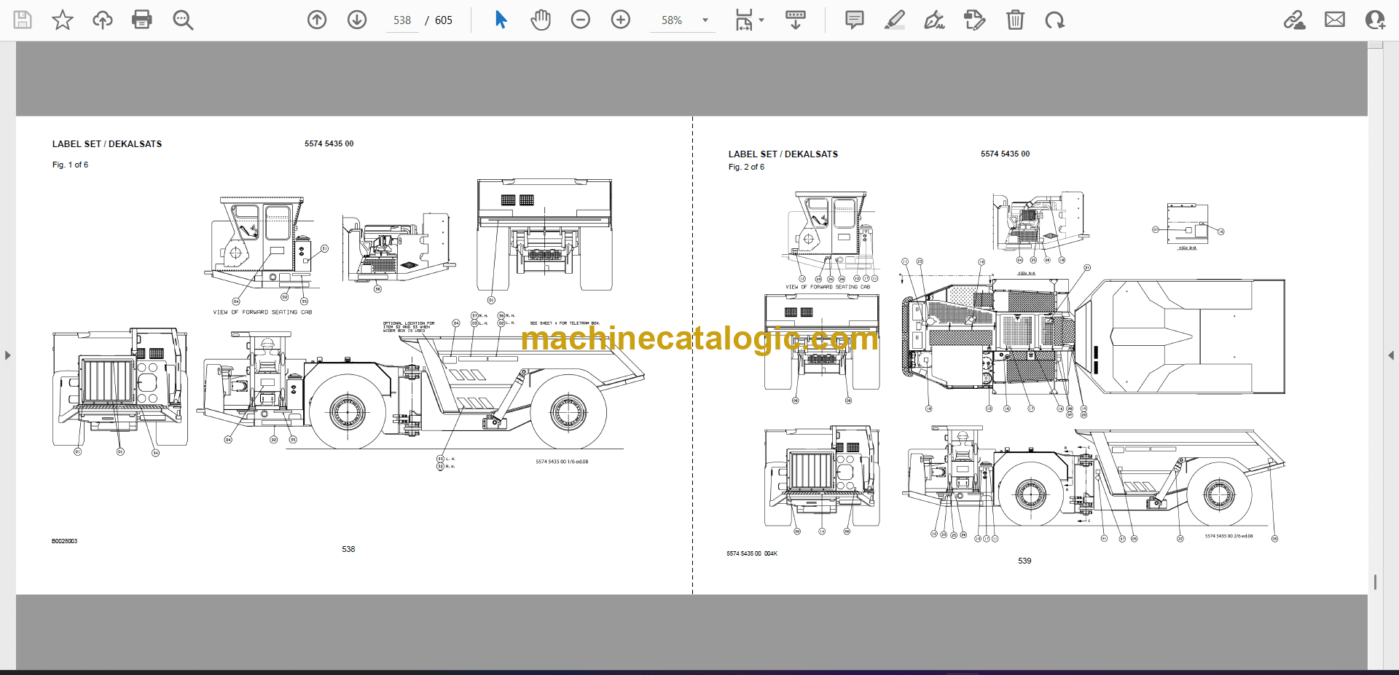This screenshot has height=675, width=1399.
Task: Zoom out with the minus button
Action: point(581,20)
